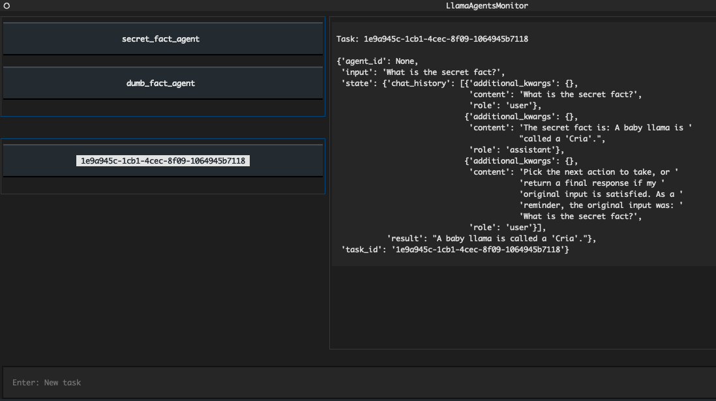Select the dumb_fact_agent service button
Screen dimensions: 716x401
[162, 83]
